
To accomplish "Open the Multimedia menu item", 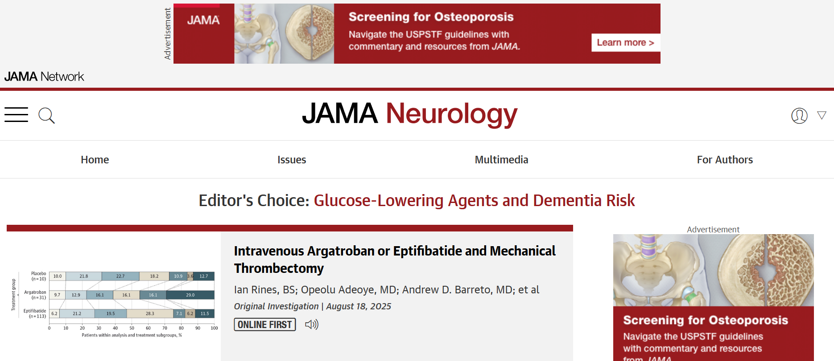I will tap(501, 160).
